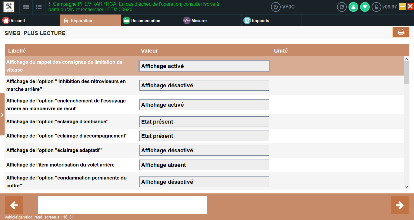Print the SMEG_PLUS LECTURE page
414x220 pixels.
(401, 32)
